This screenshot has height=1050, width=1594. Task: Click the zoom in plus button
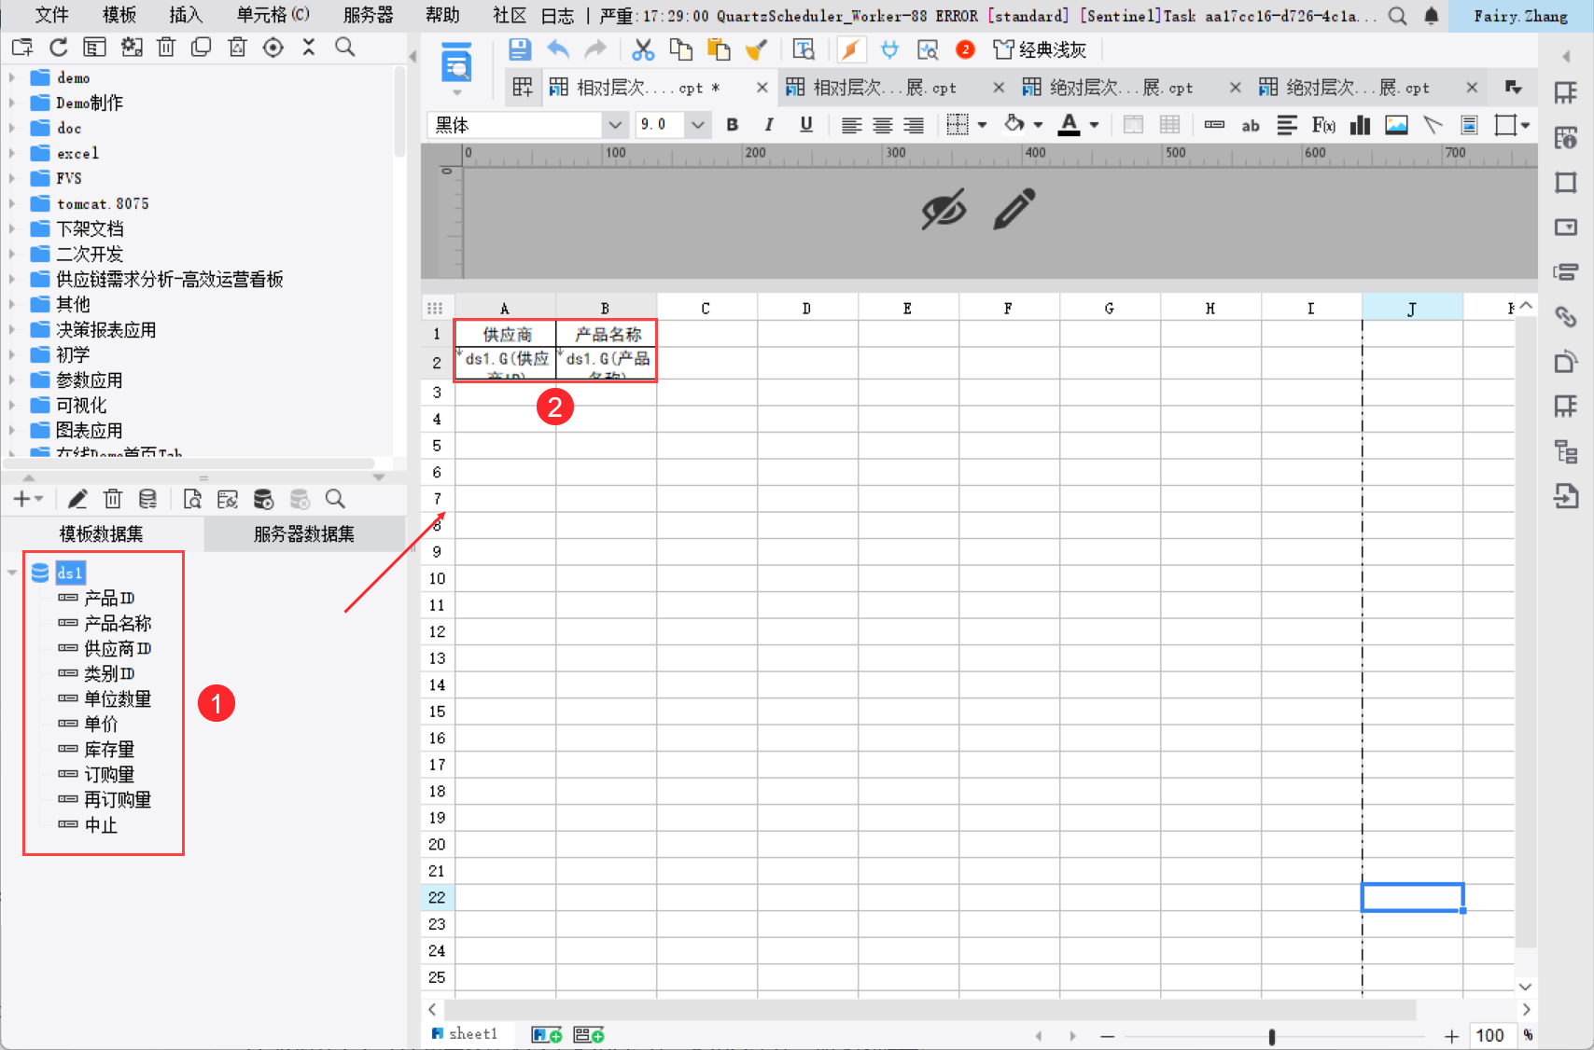(1451, 1036)
